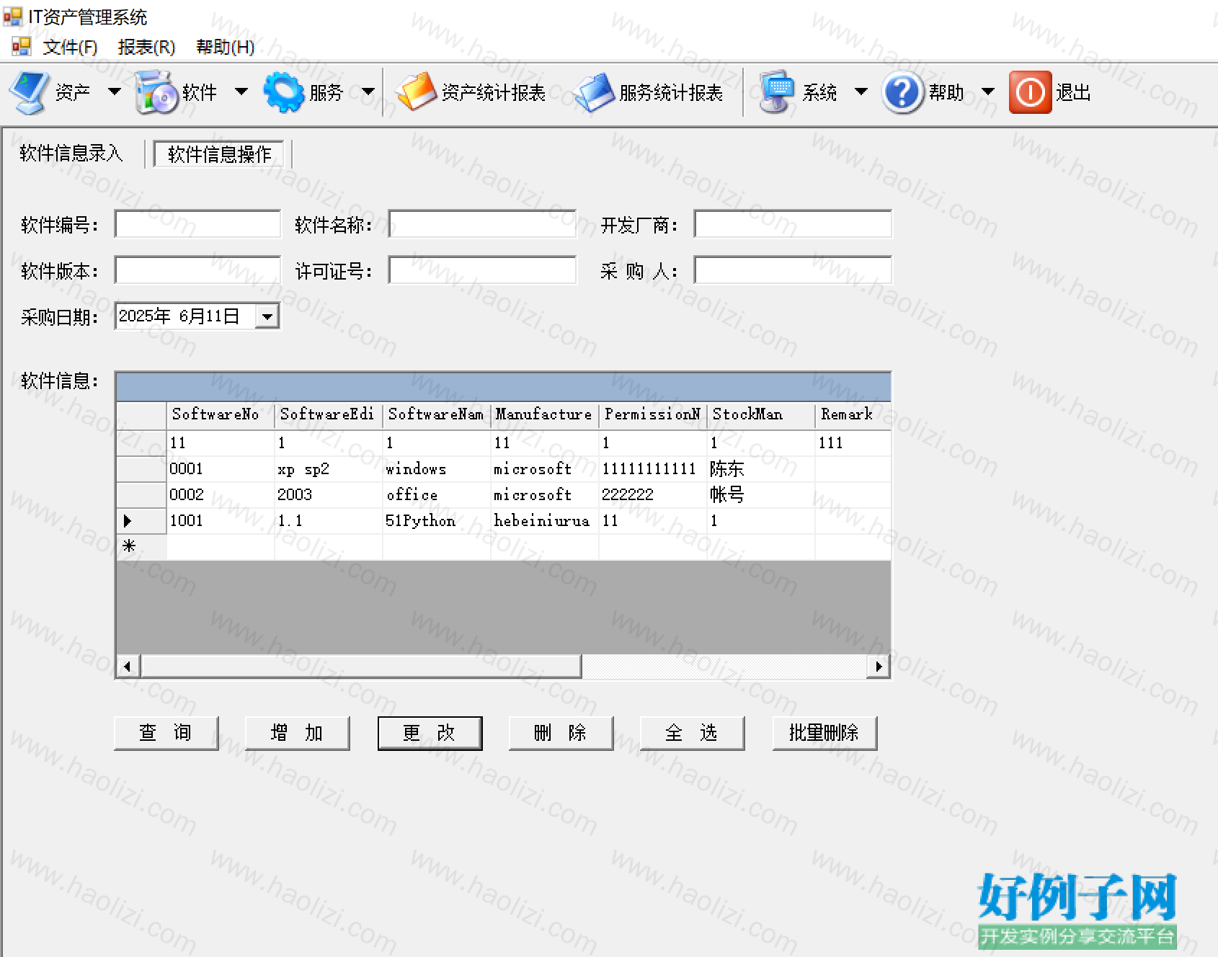Open the 文件(F) menu

[70, 47]
